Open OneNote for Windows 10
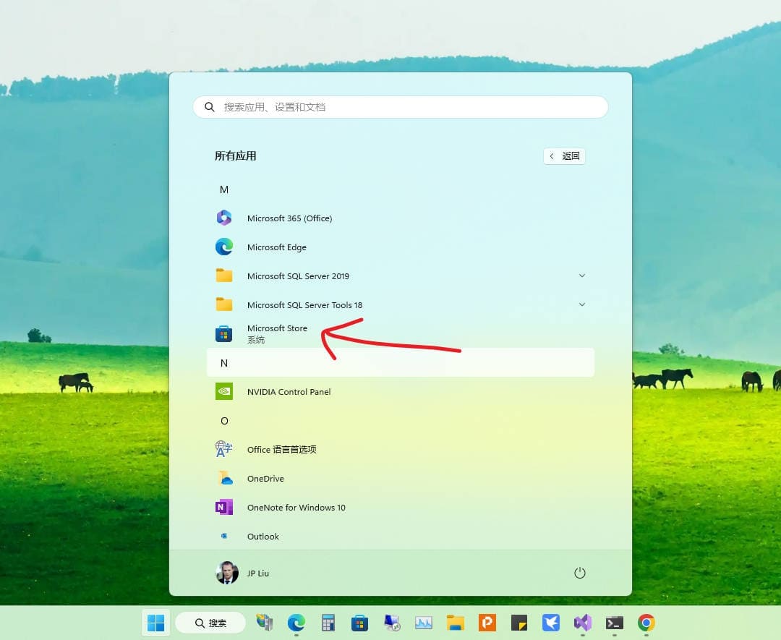 [x=296, y=508]
